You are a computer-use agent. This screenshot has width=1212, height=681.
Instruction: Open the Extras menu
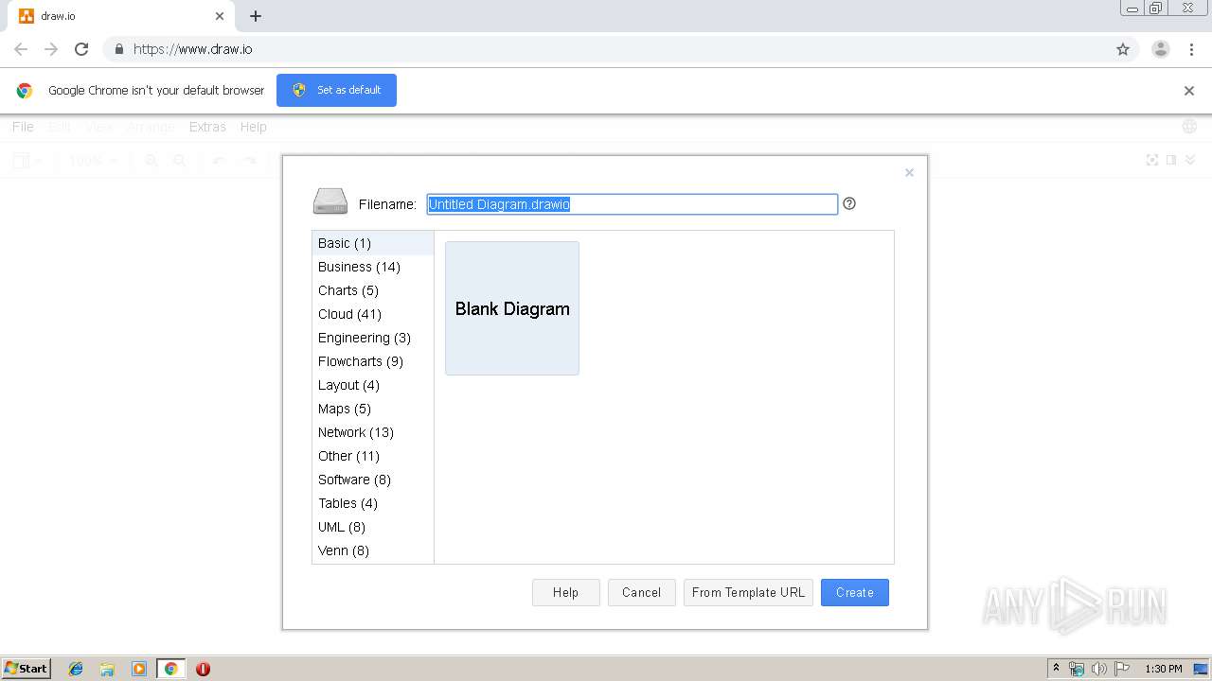(x=207, y=127)
